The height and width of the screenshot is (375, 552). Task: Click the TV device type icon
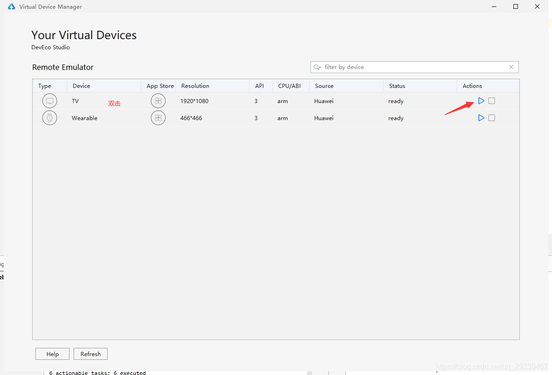(x=50, y=101)
